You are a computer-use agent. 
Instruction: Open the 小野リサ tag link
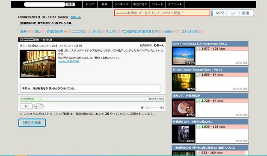169,32
